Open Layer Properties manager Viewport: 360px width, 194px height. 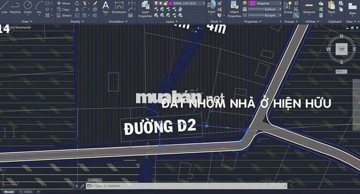click(x=145, y=9)
